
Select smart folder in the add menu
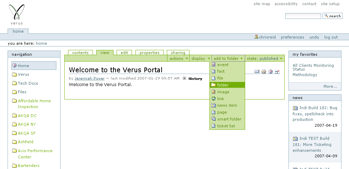[229, 119]
